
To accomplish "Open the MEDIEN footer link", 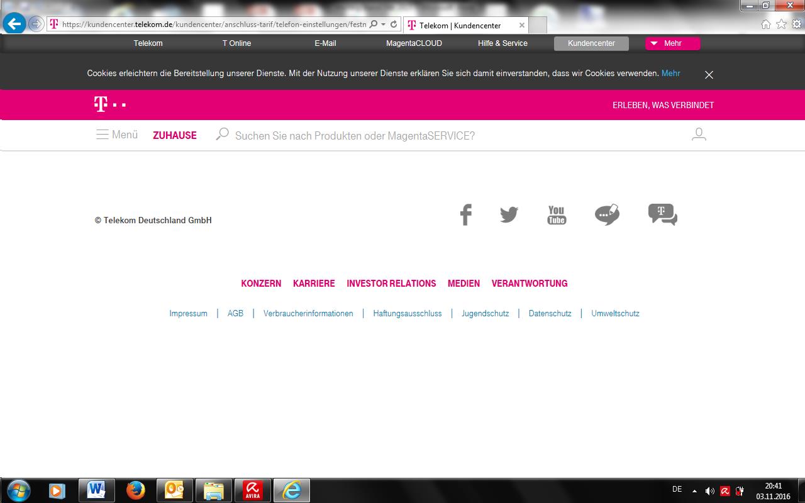I will pyautogui.click(x=464, y=284).
